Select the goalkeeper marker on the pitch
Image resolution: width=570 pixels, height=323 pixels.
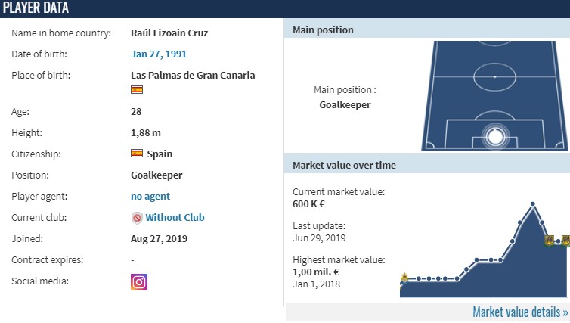[x=495, y=136]
